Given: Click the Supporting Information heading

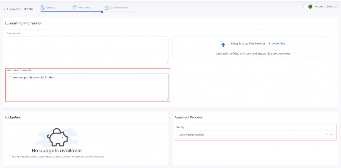Looking at the screenshot, I should (24, 24).
